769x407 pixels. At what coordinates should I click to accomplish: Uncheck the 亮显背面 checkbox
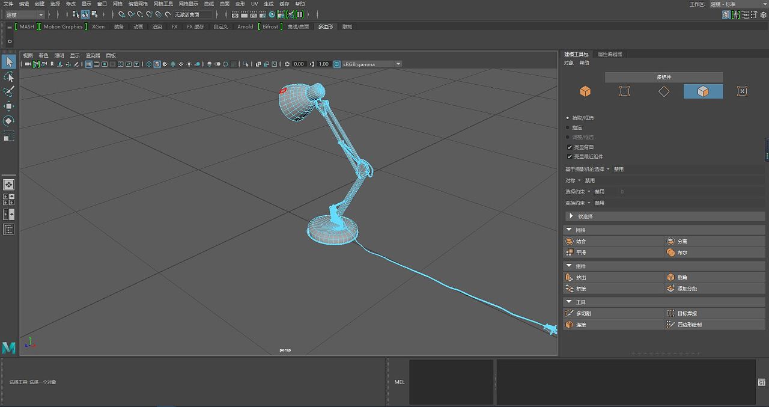[x=570, y=147]
